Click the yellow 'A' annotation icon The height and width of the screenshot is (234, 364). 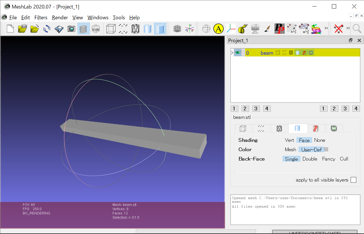[x=218, y=29]
